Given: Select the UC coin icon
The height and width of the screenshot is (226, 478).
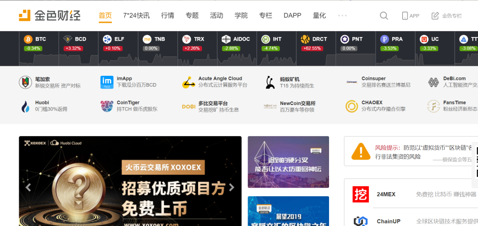Looking at the screenshot, I should tap(424, 39).
